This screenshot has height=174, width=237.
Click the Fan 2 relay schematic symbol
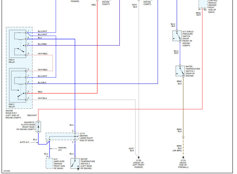(18, 85)
